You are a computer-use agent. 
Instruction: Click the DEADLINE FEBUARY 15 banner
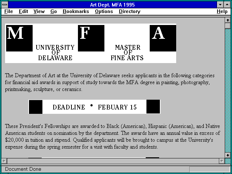(x=94, y=107)
